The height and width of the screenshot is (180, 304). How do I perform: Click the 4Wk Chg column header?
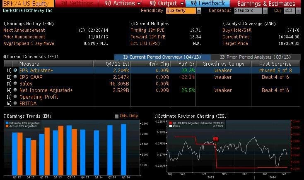150,64
